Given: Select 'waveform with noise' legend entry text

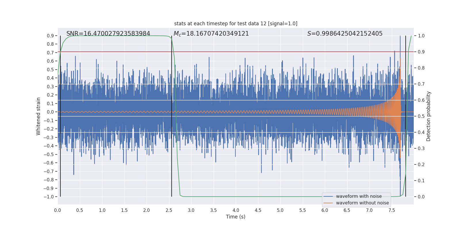Looking at the screenshot, I should tap(359, 196).
